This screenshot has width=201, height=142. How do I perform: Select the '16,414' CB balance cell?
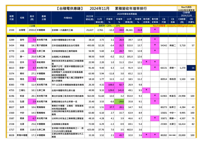[x=182, y=124]
